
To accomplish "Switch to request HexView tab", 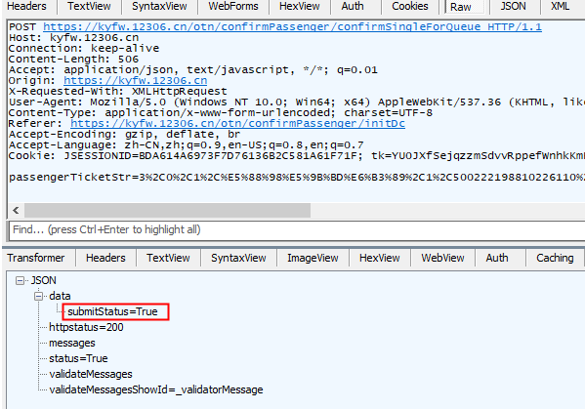I will click(300, 6).
